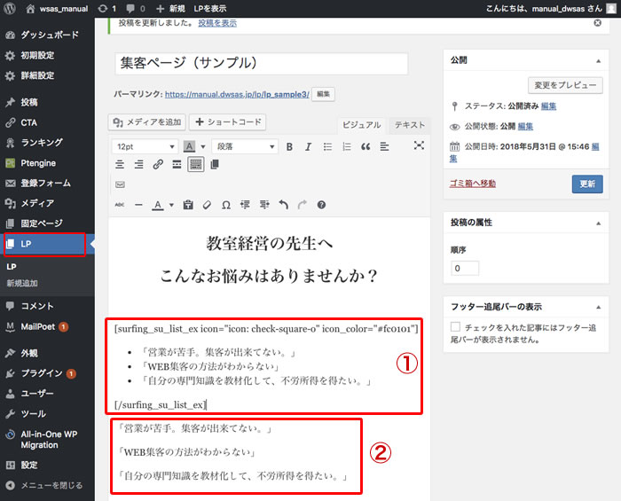Screen dimensions: 621x501
Task: Expand the text color picker arrow
Action: pos(171,205)
